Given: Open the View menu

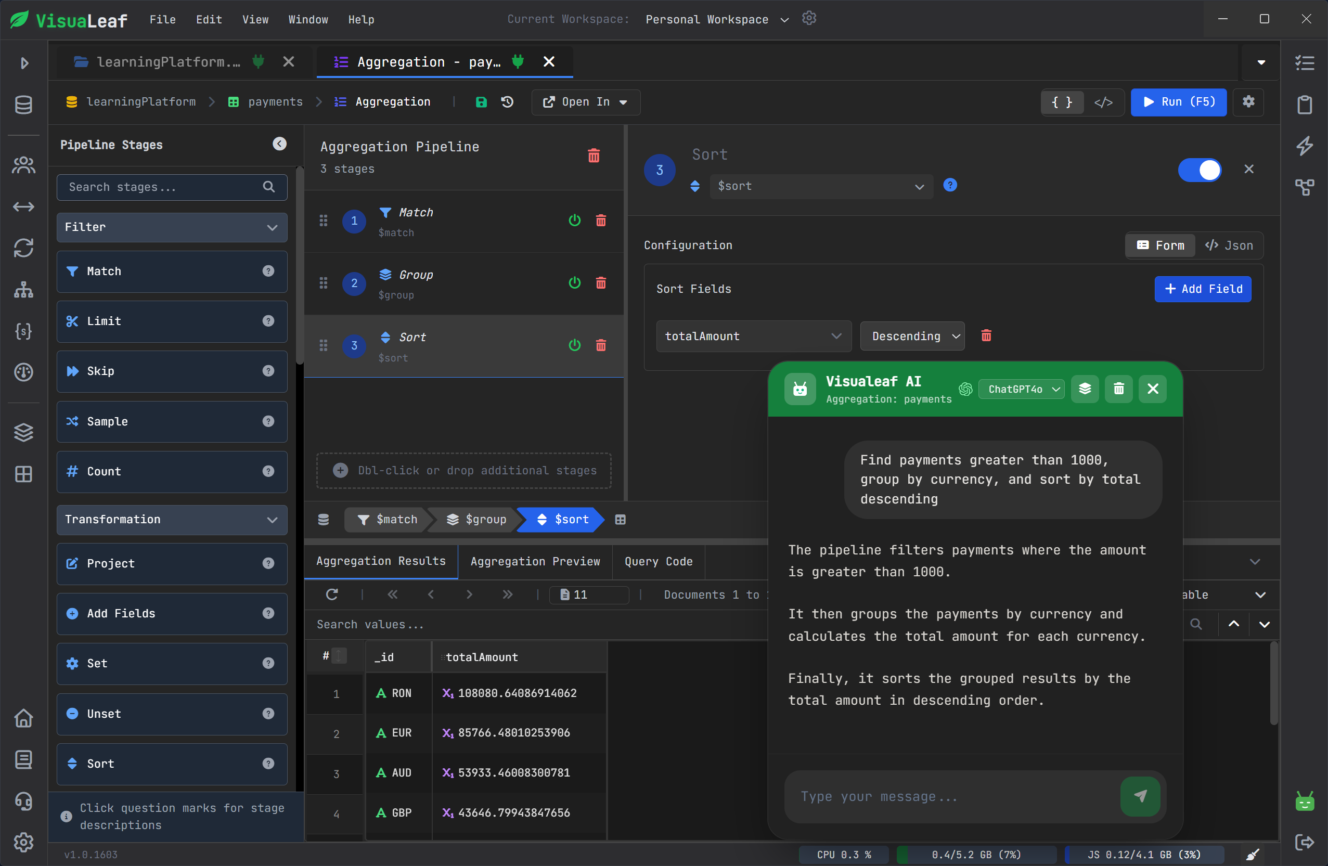Looking at the screenshot, I should coord(255,20).
